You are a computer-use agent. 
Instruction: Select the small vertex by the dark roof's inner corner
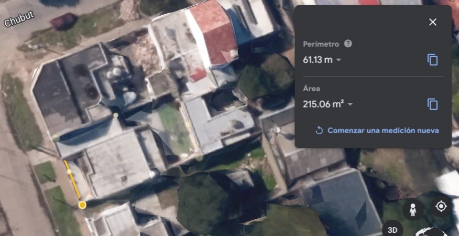[x=115, y=115]
